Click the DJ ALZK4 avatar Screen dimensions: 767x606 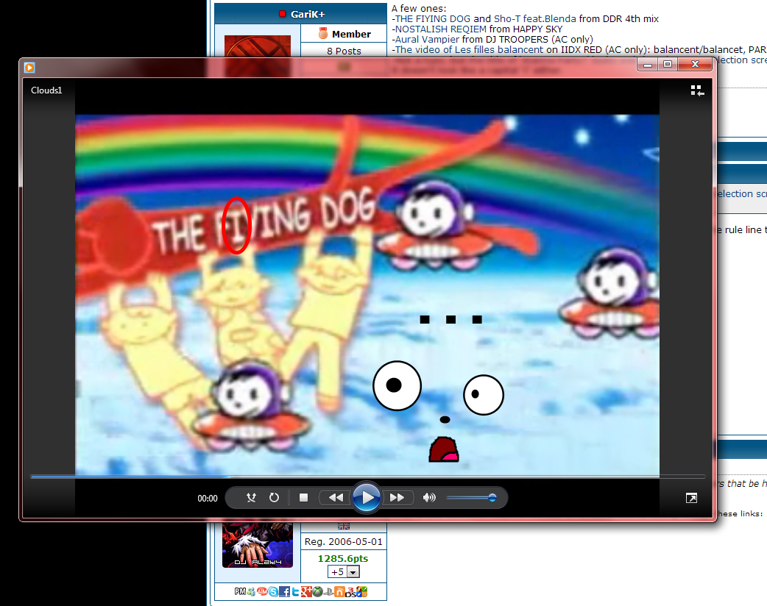pyautogui.click(x=258, y=545)
